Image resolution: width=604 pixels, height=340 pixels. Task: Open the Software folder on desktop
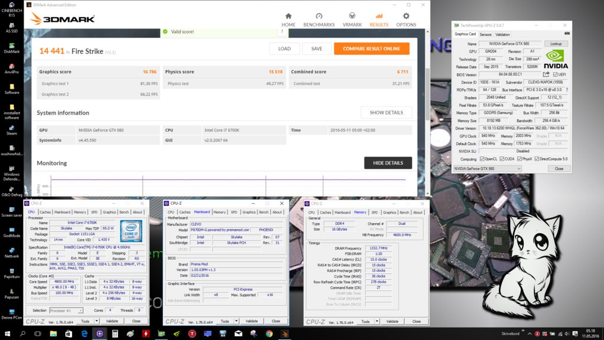(12, 89)
